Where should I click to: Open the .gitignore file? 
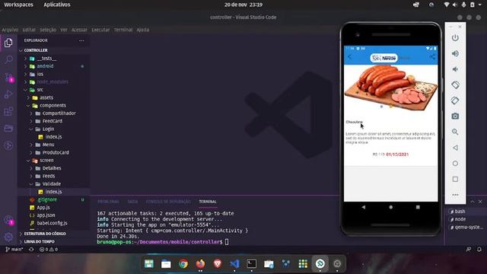coord(47,199)
